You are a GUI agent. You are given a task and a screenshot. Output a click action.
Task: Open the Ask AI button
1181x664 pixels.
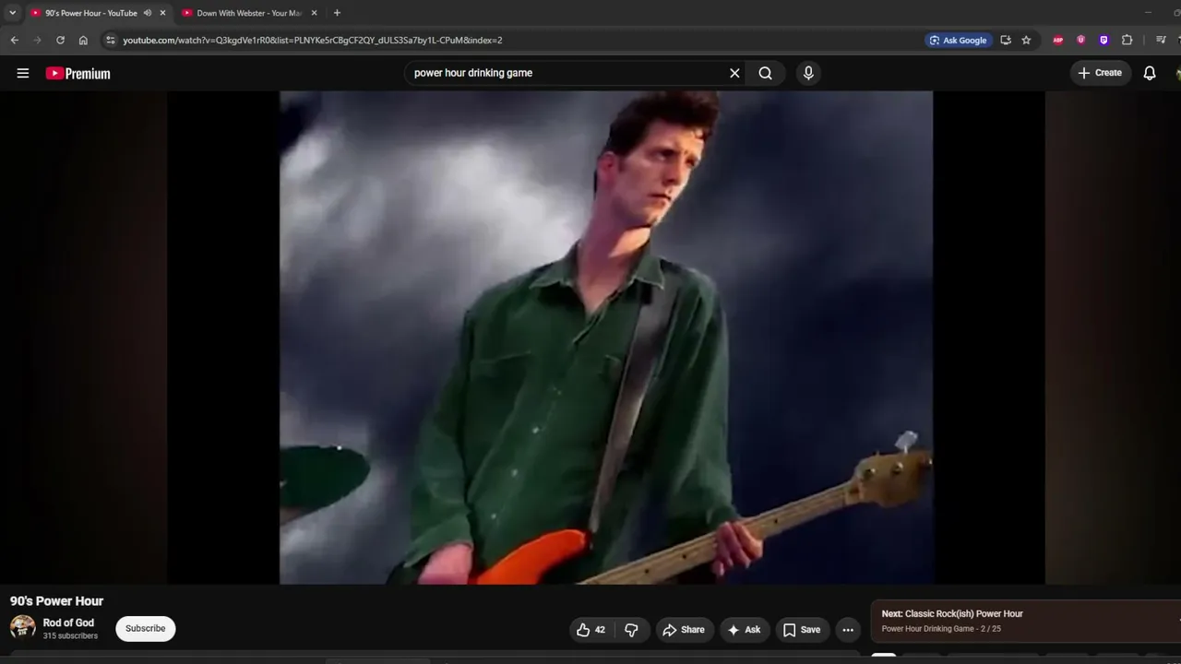click(x=745, y=630)
